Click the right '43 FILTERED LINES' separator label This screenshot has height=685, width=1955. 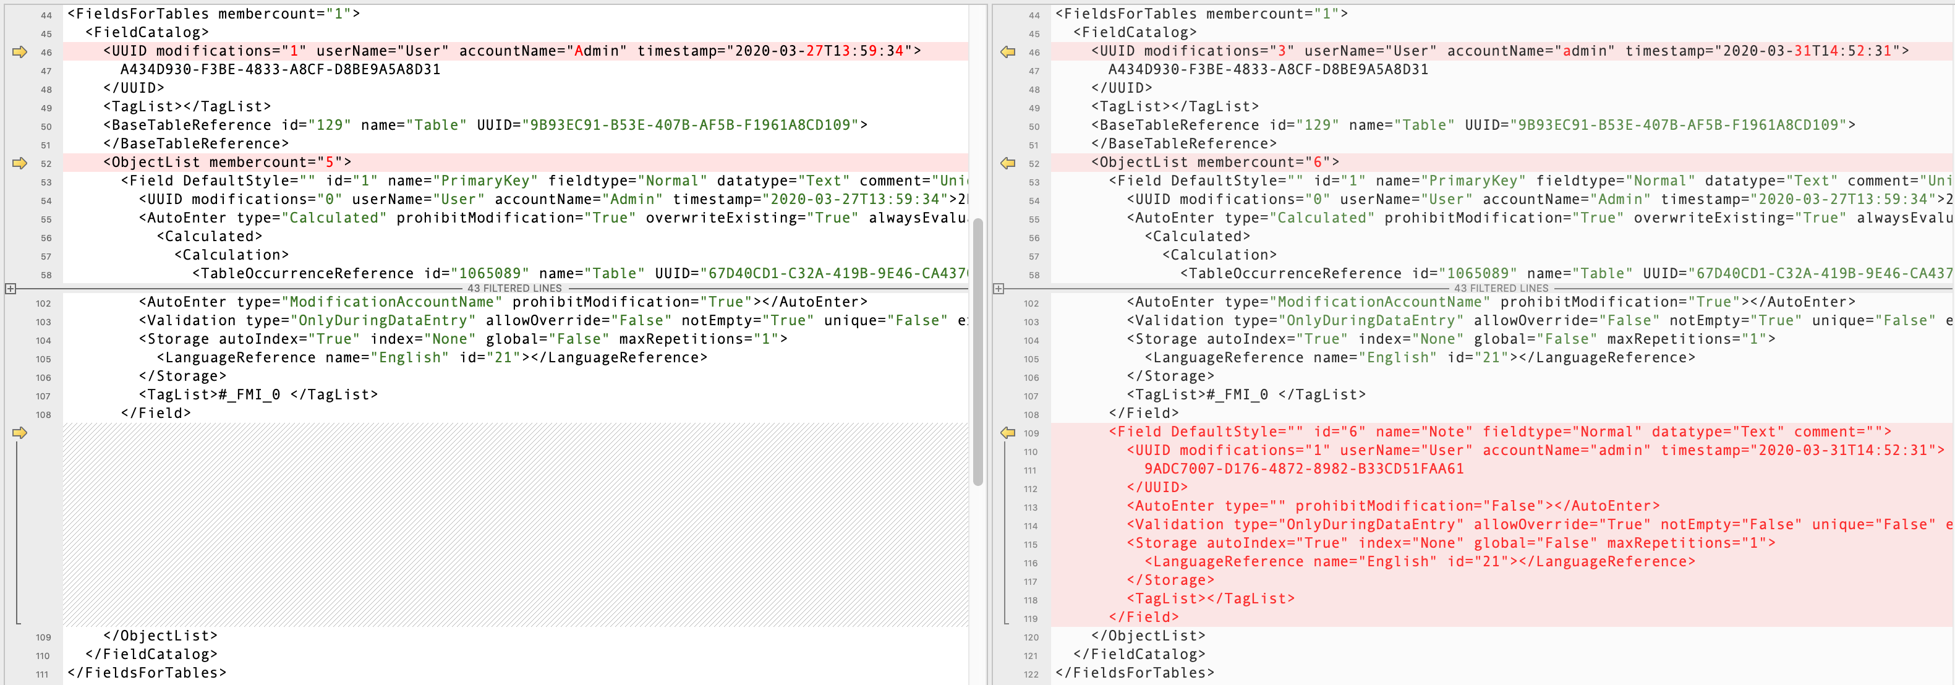[1501, 288]
